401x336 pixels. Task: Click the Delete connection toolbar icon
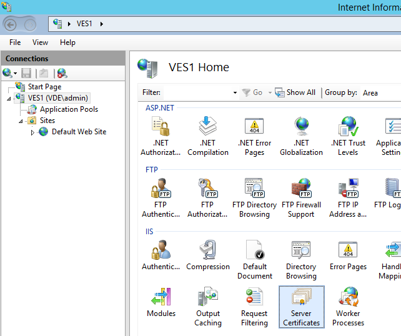[x=62, y=74]
